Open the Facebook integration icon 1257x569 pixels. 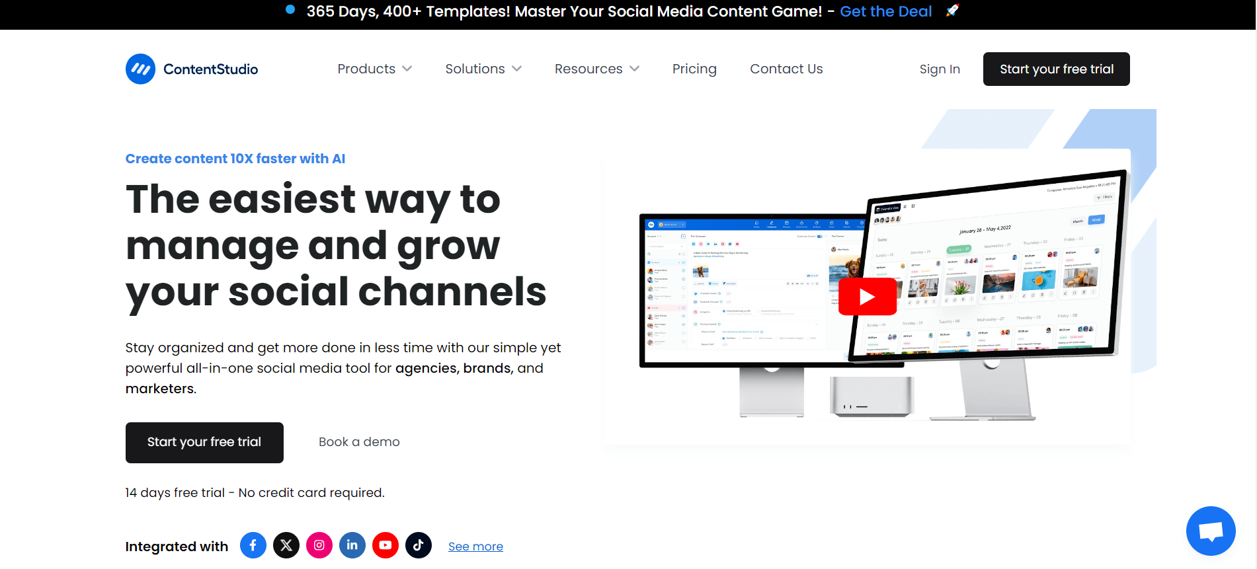click(253, 545)
